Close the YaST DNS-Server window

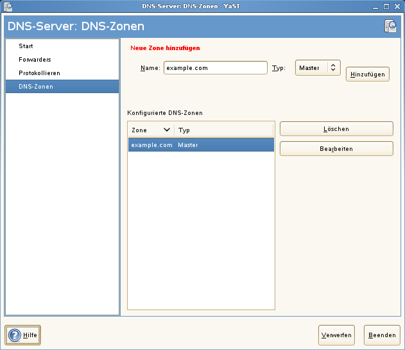[x=399, y=6]
